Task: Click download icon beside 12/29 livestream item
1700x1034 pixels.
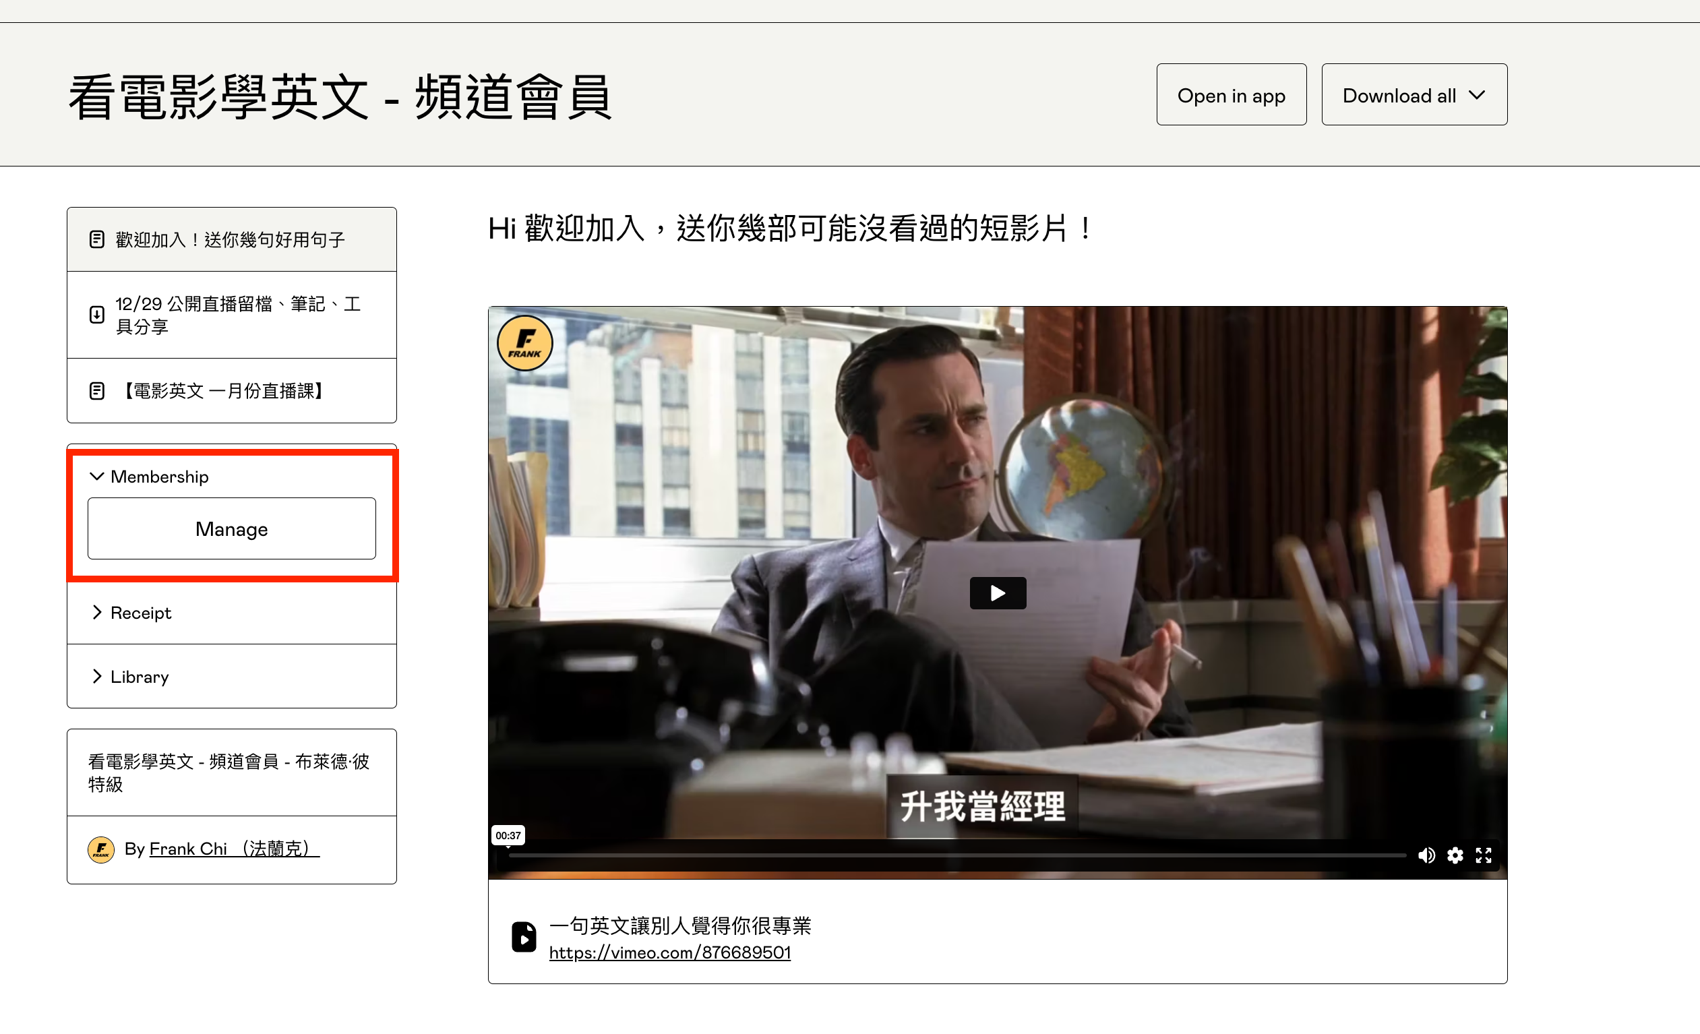Action: (97, 315)
